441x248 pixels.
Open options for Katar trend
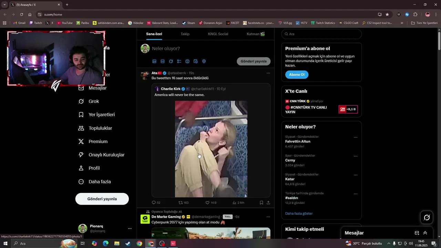point(356,175)
